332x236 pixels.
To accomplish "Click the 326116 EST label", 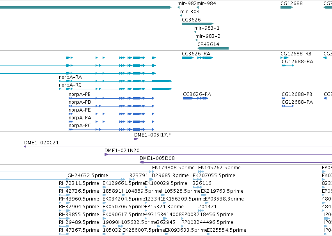I will (x=202, y=183).
